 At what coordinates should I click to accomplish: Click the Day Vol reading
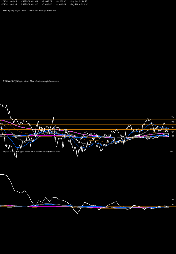coord(79,4)
